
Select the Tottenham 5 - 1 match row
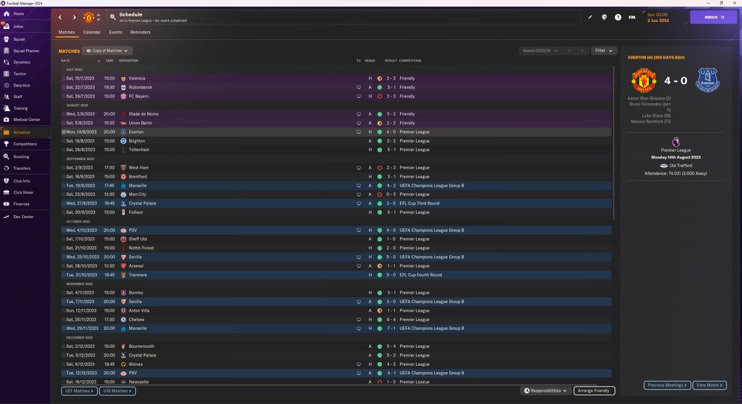[336, 150]
